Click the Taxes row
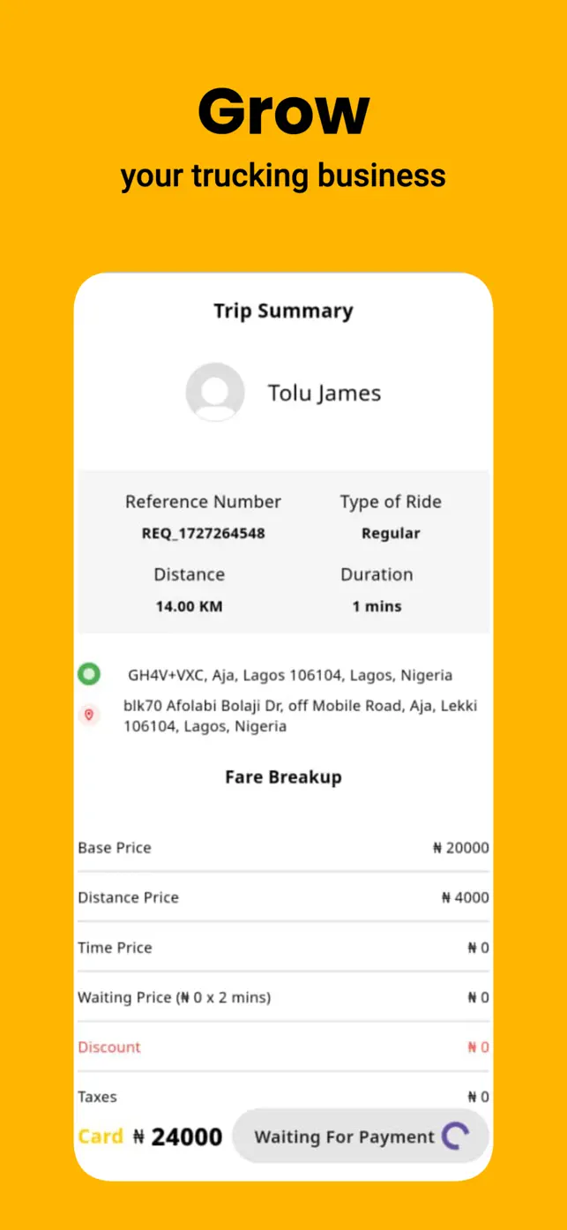This screenshot has width=567, height=1230. tap(283, 1097)
